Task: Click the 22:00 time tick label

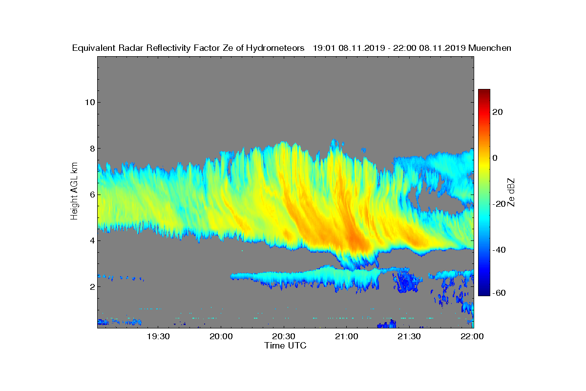Action: point(472,336)
